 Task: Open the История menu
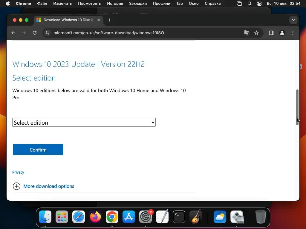click(115, 4)
